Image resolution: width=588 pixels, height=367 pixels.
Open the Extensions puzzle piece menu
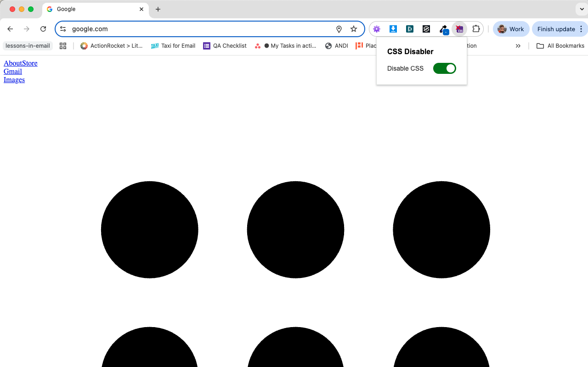pyautogui.click(x=476, y=29)
